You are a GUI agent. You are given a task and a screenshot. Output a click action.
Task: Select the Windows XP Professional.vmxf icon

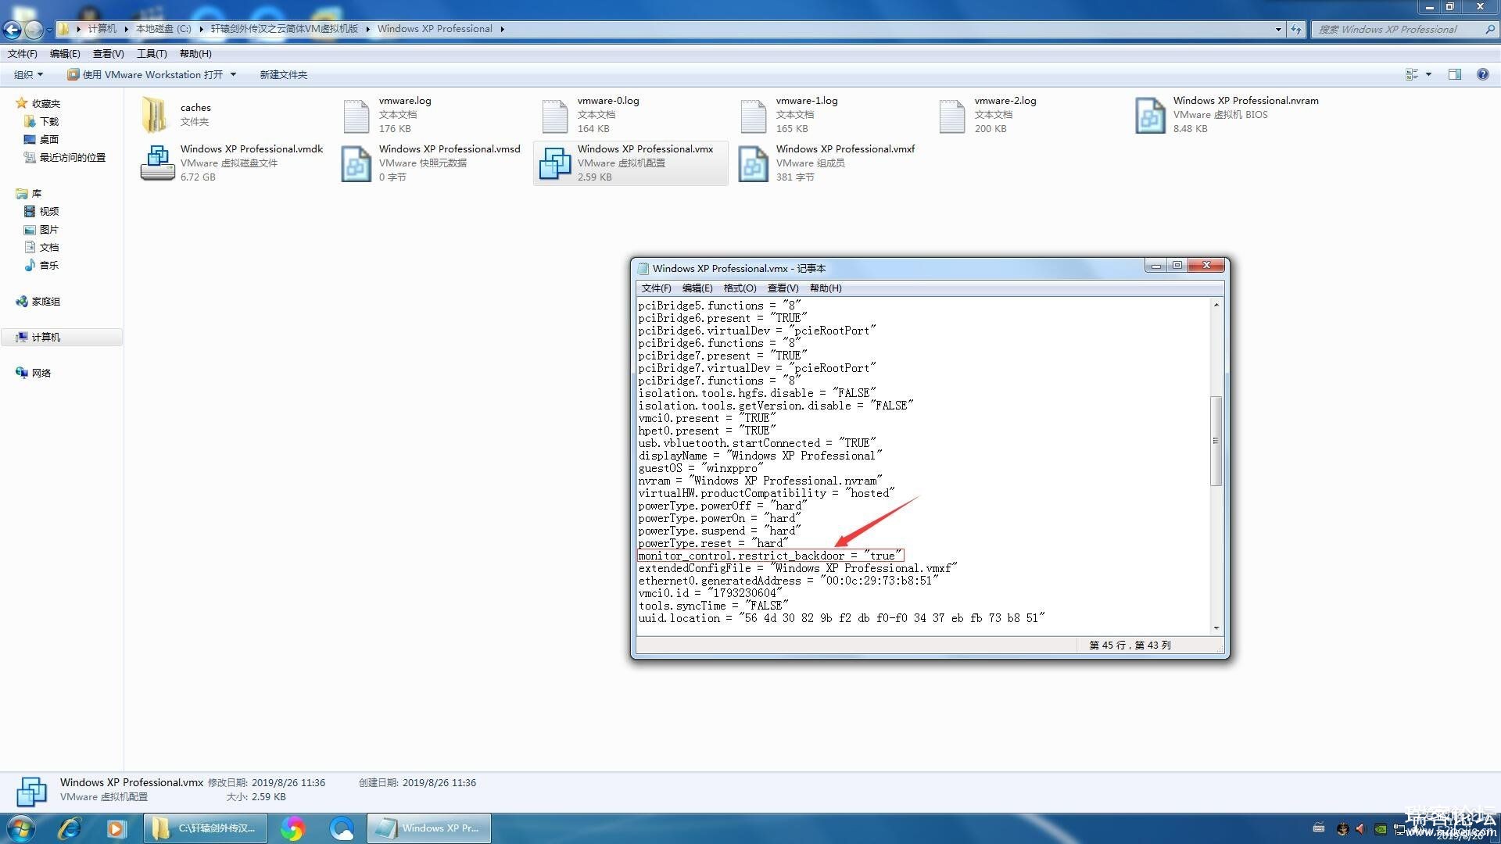point(754,163)
